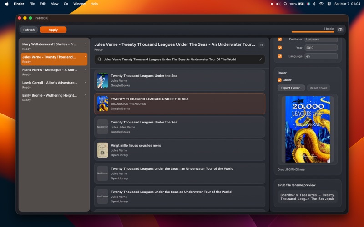Open the Wi-Fi status menu
This screenshot has width=364, height=227.
click(x=321, y=4)
